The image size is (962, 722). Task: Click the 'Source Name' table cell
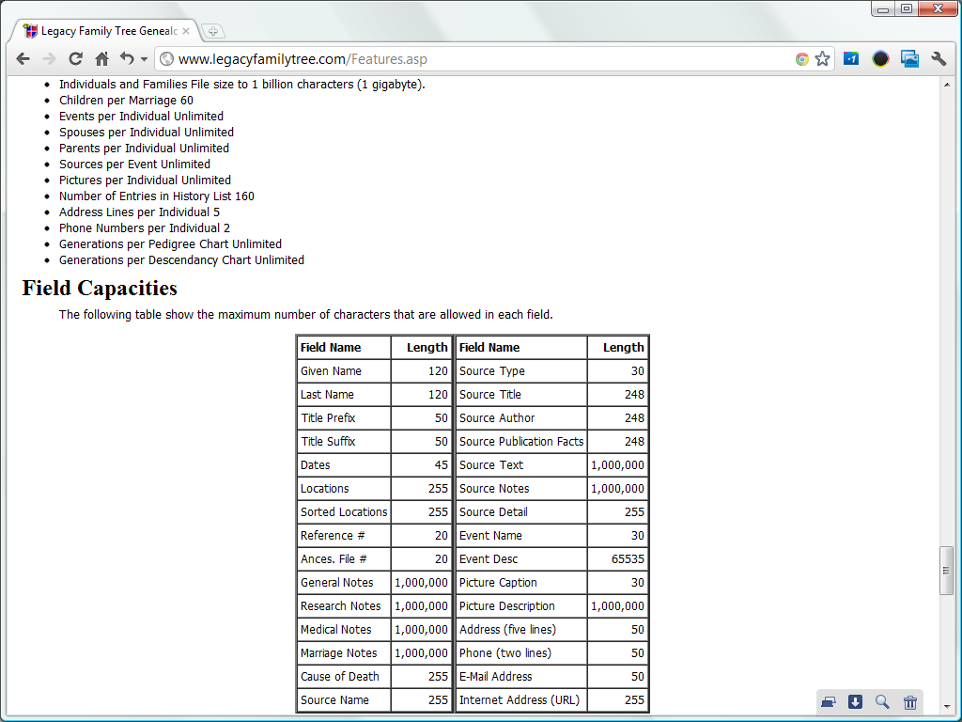pos(344,699)
